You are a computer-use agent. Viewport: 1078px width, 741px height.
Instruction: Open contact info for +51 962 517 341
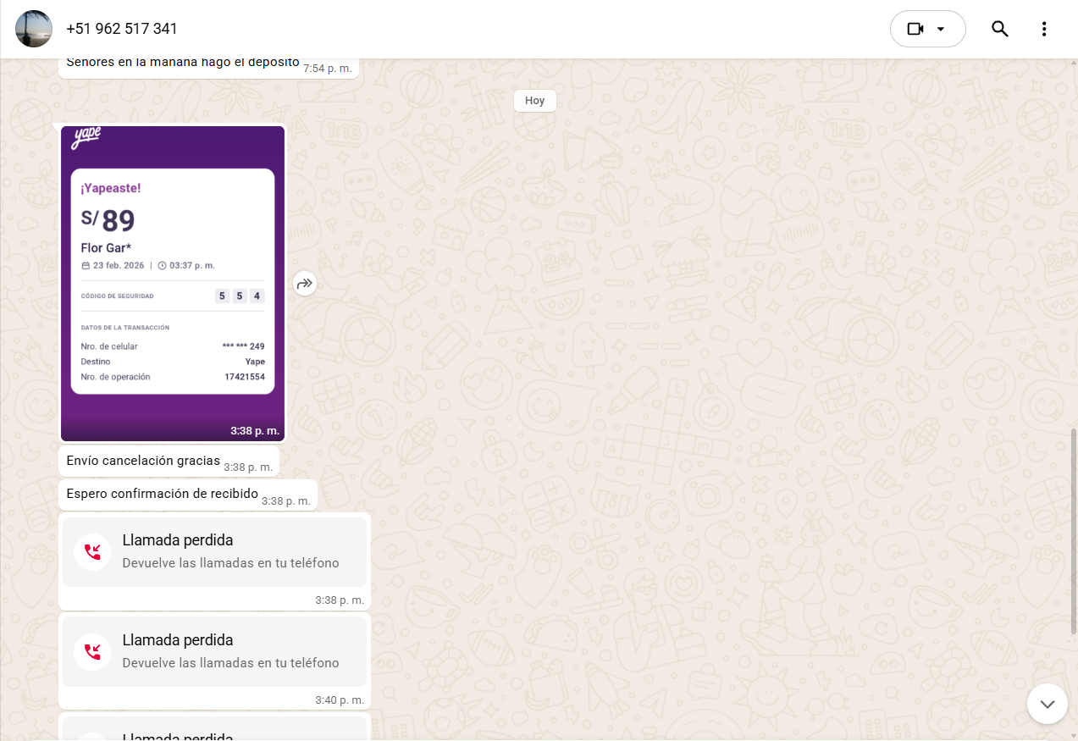point(122,29)
